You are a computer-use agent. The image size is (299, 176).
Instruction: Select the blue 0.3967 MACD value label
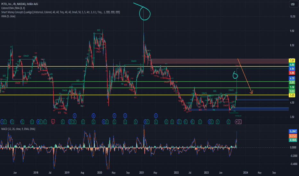(293, 132)
